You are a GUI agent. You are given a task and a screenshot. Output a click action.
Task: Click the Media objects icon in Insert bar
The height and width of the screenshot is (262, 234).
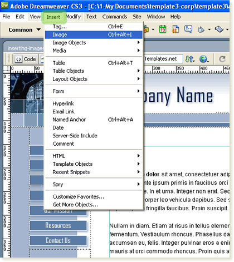tap(147, 29)
